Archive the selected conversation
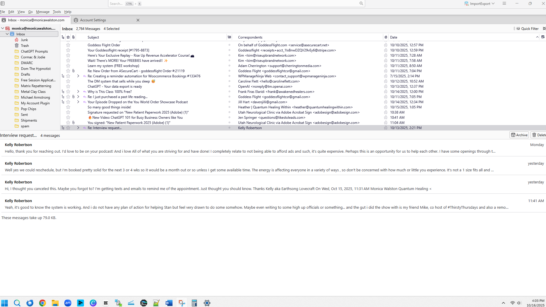The width and height of the screenshot is (546, 307). coord(519,135)
